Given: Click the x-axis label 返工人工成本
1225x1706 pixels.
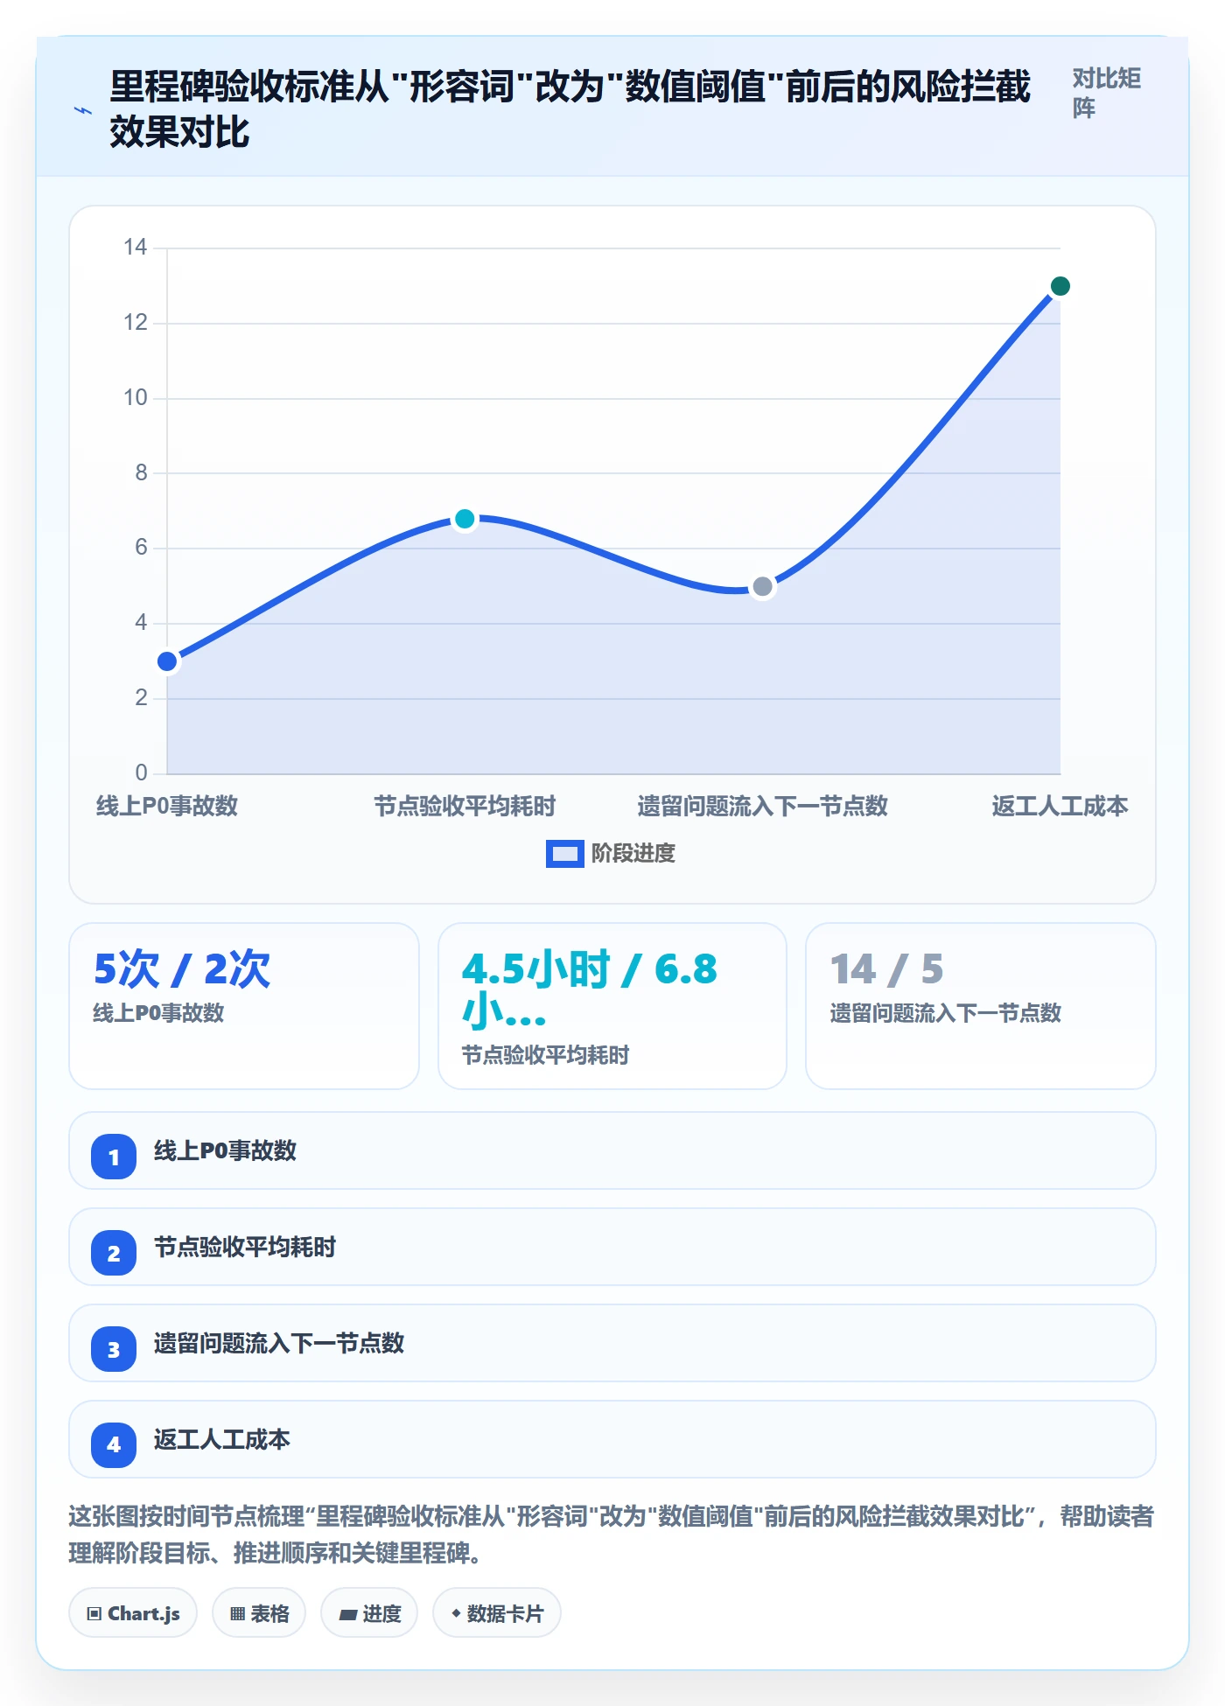Looking at the screenshot, I should (1060, 806).
